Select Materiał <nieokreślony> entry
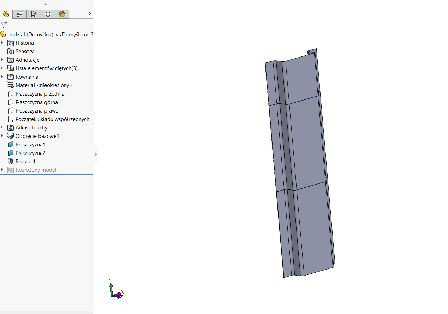448x314 pixels. 44,85
